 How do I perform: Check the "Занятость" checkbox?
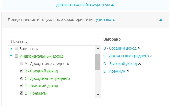[x=16, y=48]
